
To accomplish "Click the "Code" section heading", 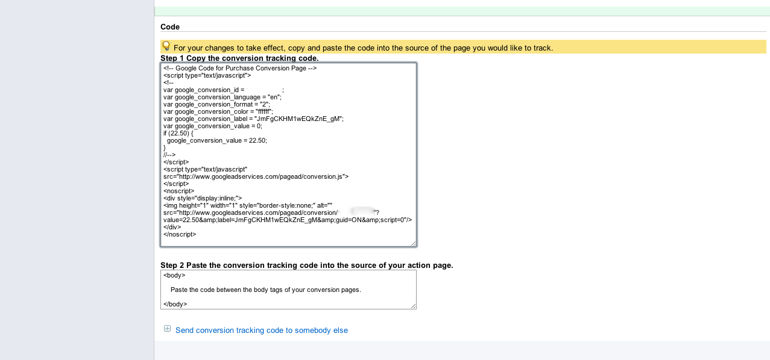I will click(170, 26).
